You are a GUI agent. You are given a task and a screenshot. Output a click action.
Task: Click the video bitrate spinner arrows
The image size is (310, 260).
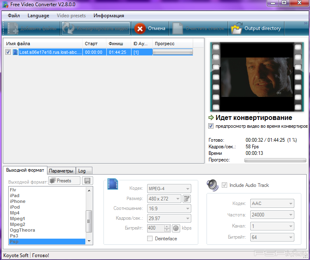pyautogui.click(x=167, y=228)
